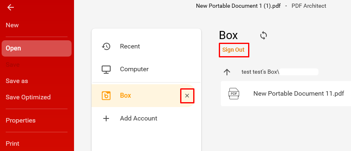
Task: Click the Box heading title
Action: 228,35
